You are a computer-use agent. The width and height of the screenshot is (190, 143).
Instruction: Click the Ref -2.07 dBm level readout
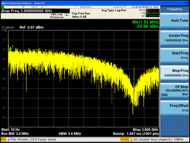click(31, 27)
